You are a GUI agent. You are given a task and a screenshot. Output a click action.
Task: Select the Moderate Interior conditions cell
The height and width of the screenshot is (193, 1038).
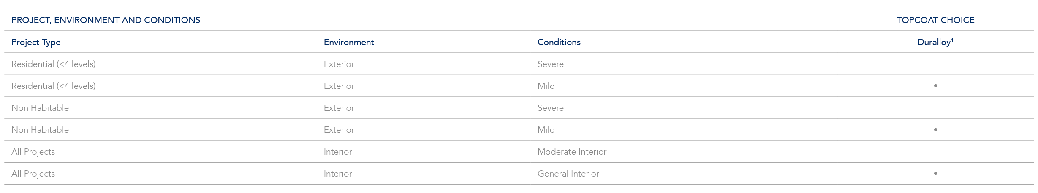(x=572, y=152)
